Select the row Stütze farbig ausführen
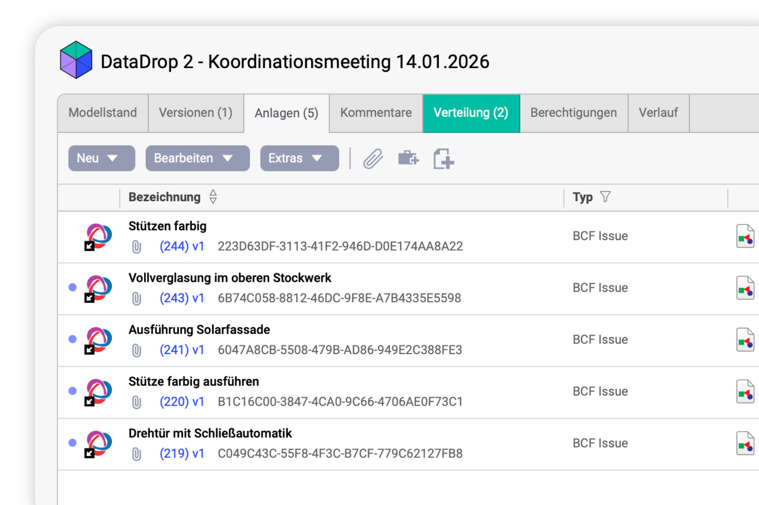Screen dimensions: 759x505 [x=408, y=392]
